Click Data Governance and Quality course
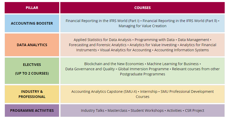Screen dimensions: 226x120 tap(90, 69)
